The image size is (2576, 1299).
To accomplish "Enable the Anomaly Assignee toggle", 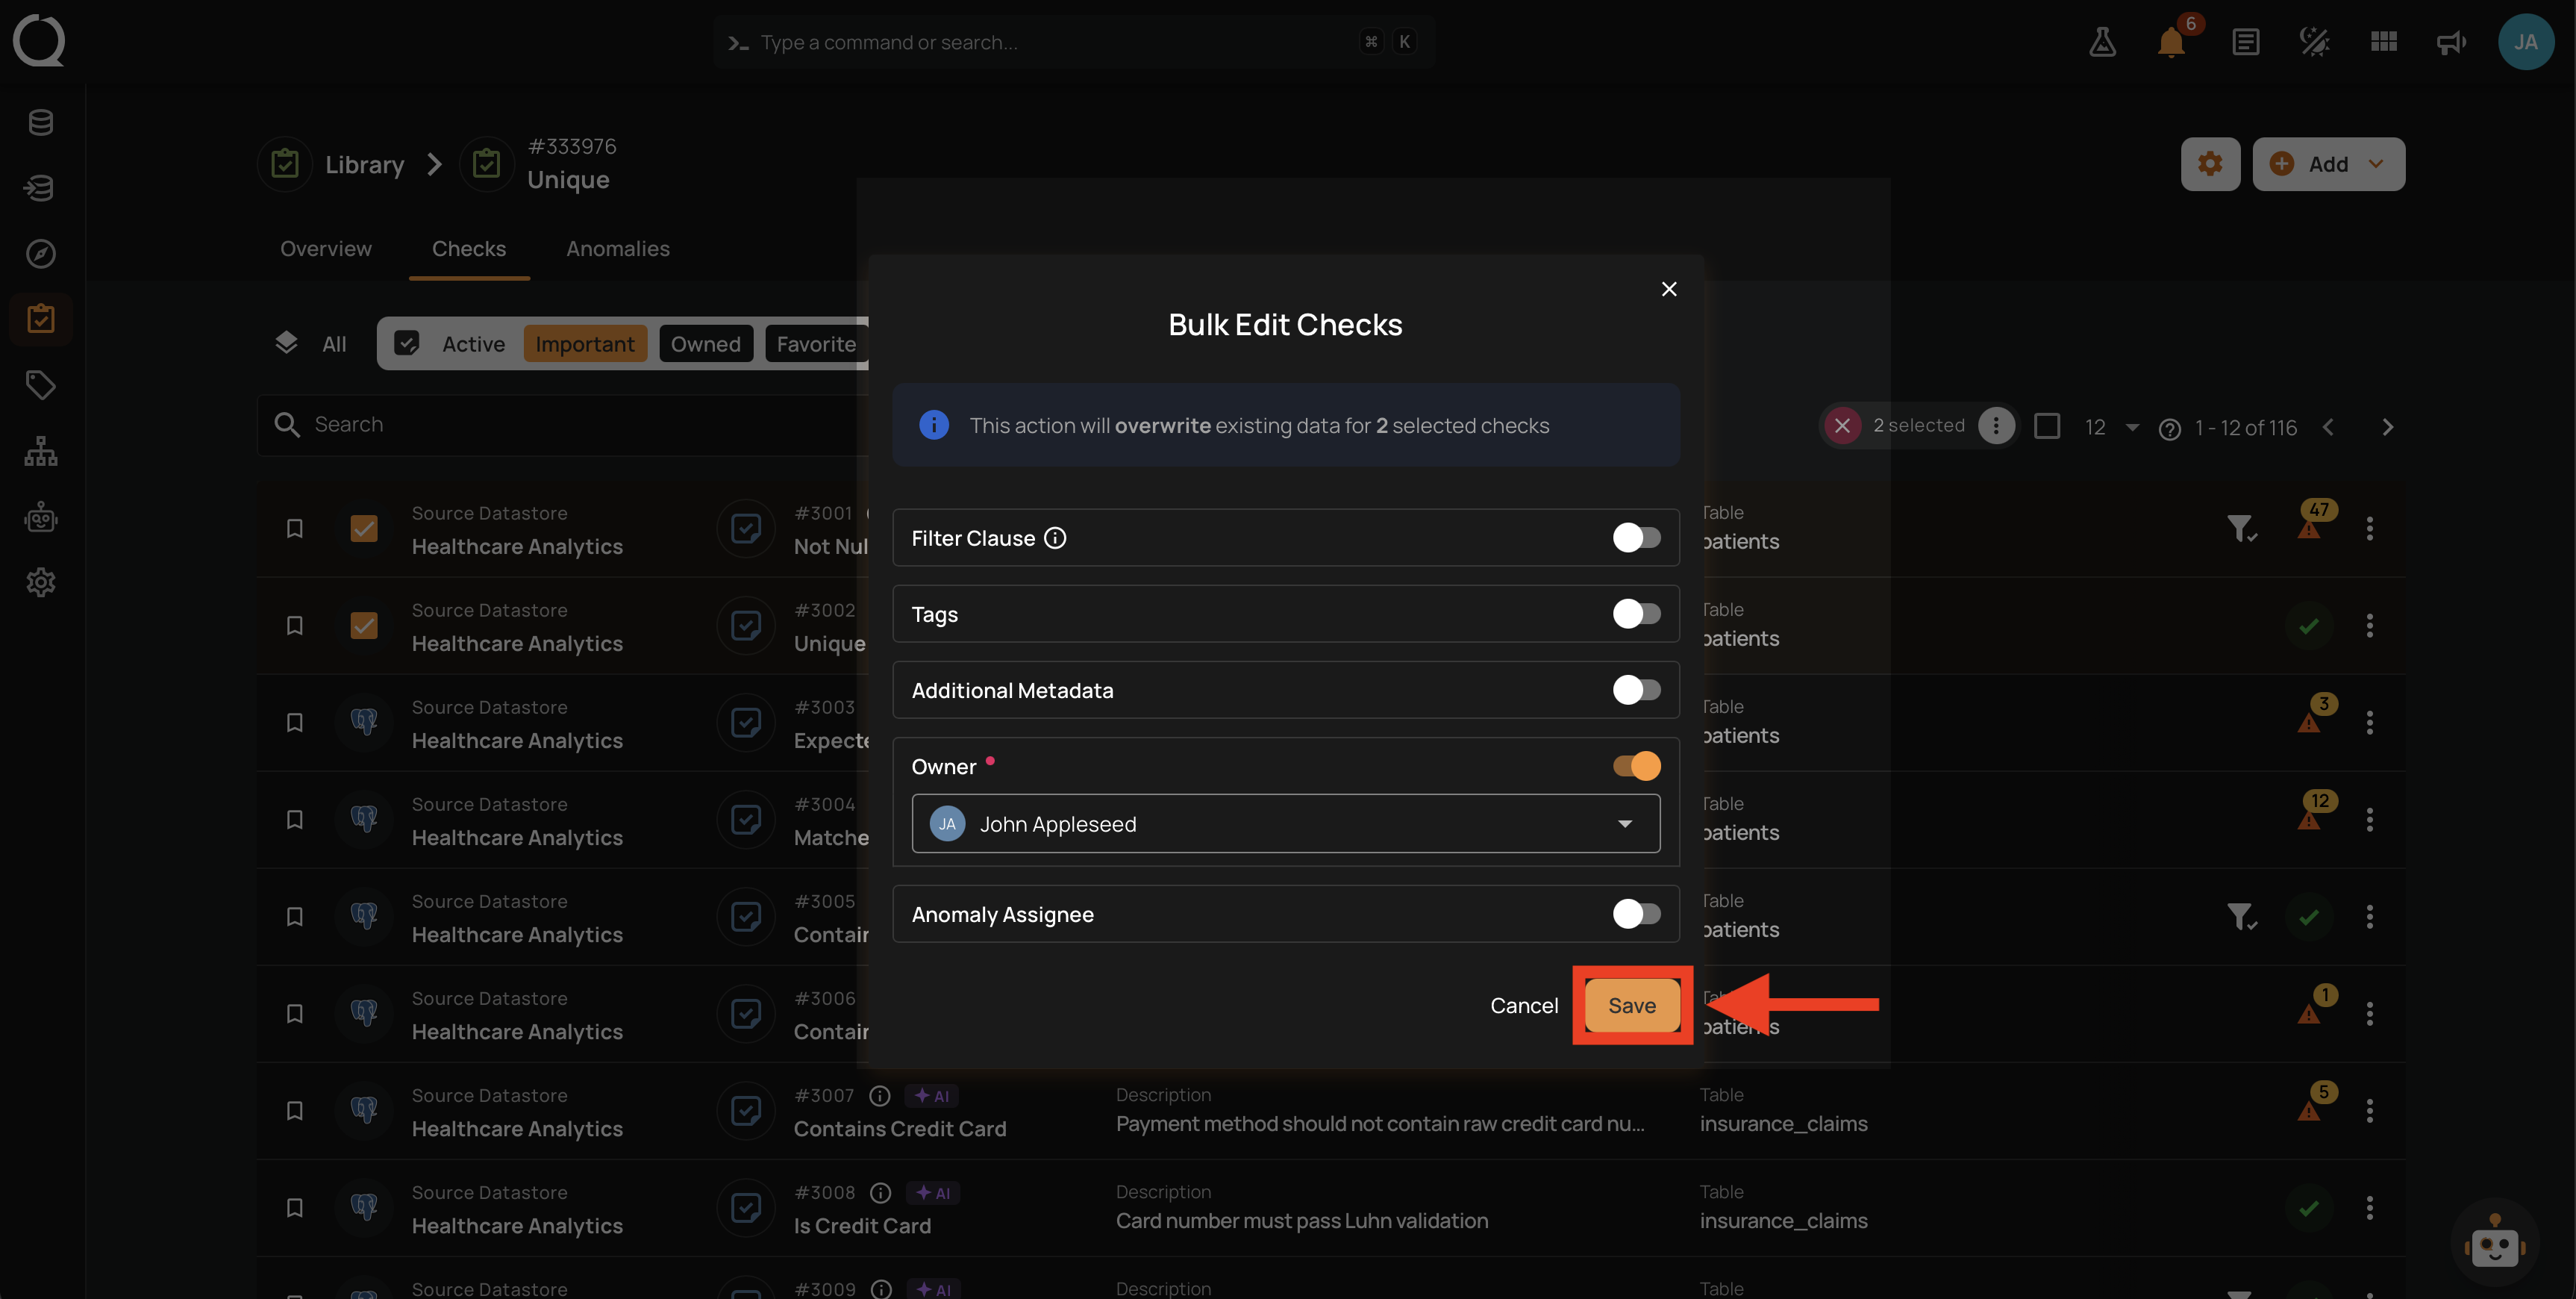I will click(x=1636, y=915).
